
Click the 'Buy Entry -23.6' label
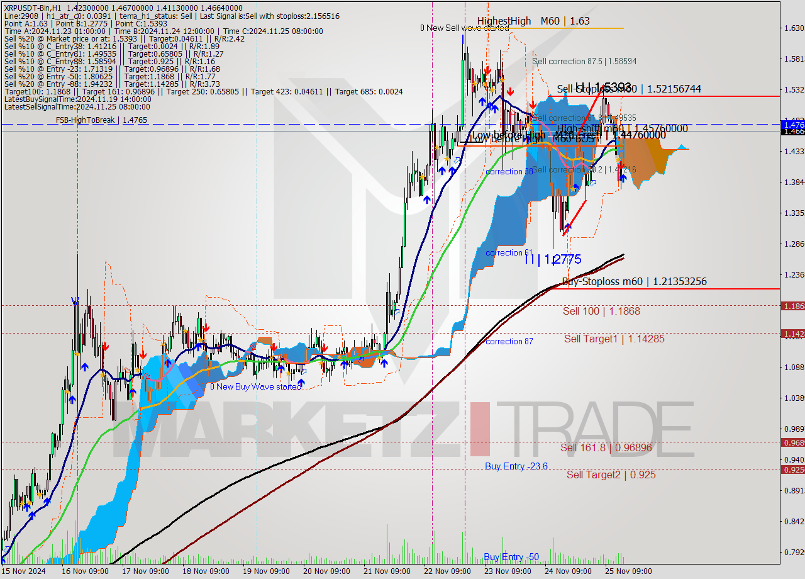pos(516,466)
